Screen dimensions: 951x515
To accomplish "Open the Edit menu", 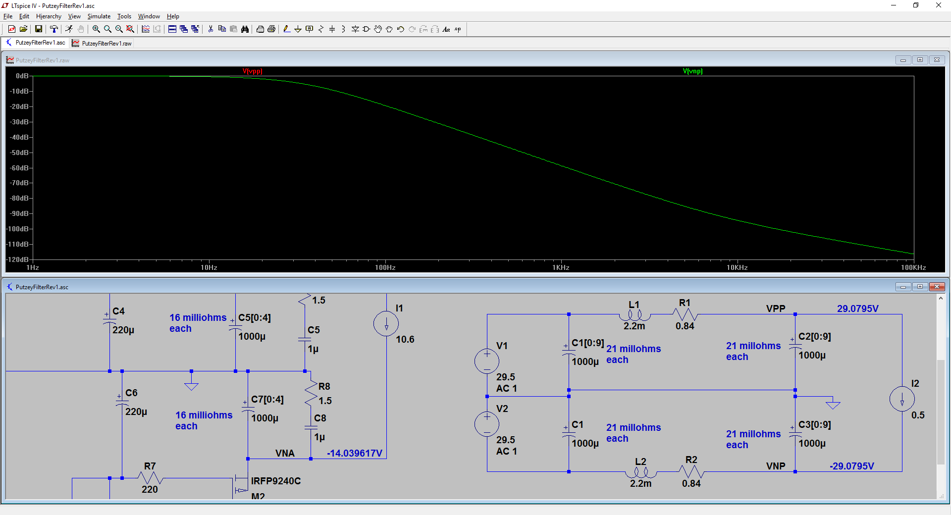I will click(24, 16).
